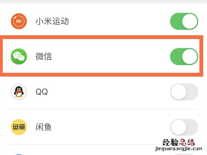207x155 pixels.
Task: Click the gray header strip at top
Action: pyautogui.click(x=103, y=2)
